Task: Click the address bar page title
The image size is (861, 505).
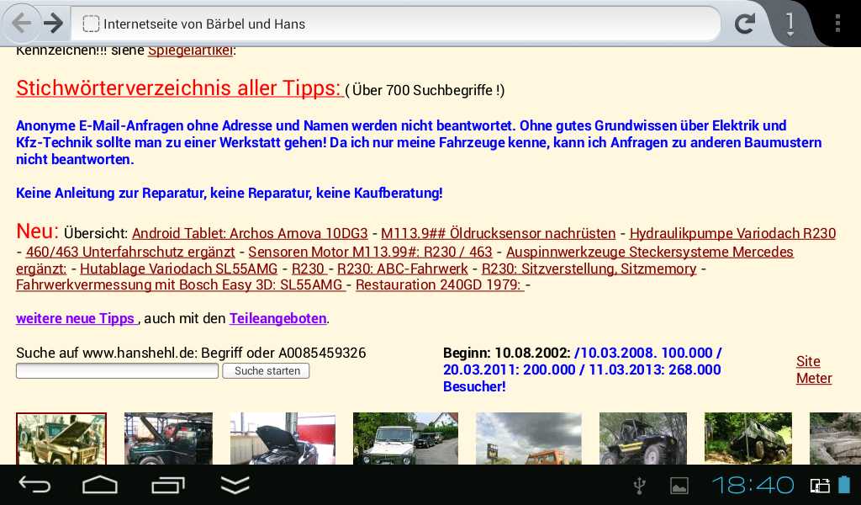Action: click(204, 24)
